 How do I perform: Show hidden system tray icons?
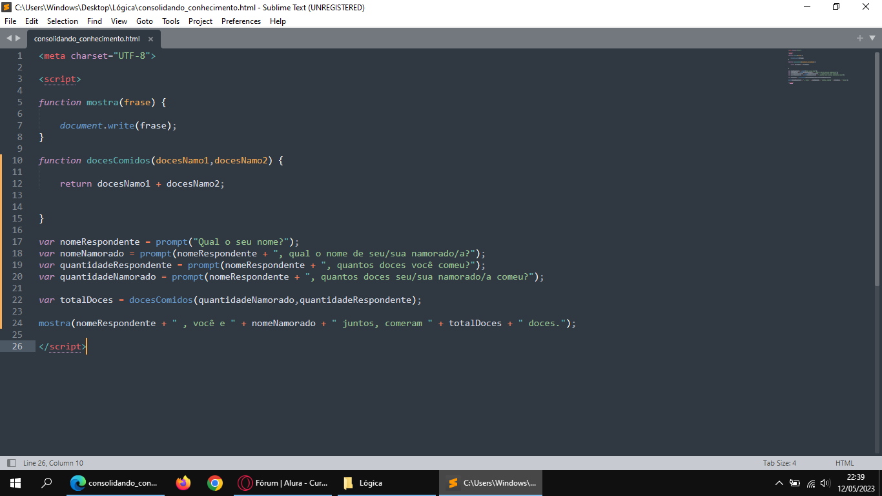pyautogui.click(x=779, y=482)
